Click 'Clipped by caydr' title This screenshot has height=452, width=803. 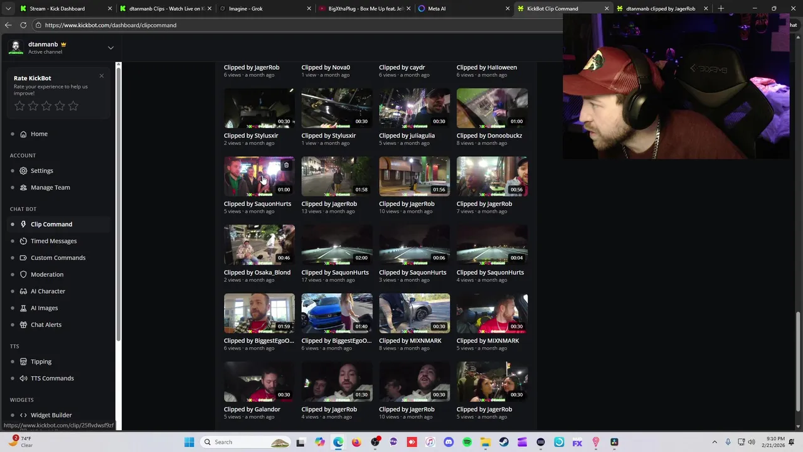click(x=402, y=67)
